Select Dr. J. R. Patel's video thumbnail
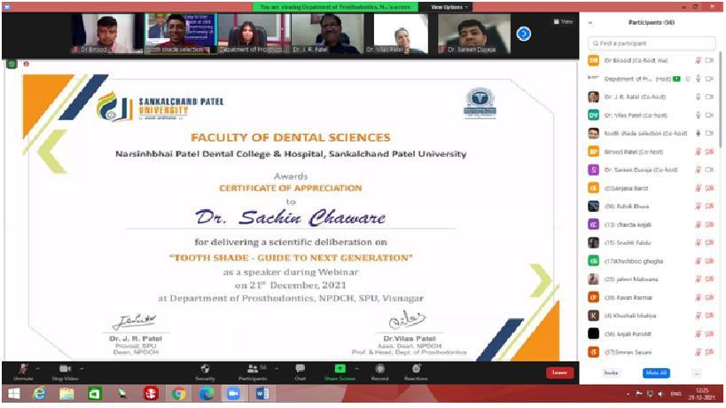The height and width of the screenshot is (408, 726). [327, 34]
